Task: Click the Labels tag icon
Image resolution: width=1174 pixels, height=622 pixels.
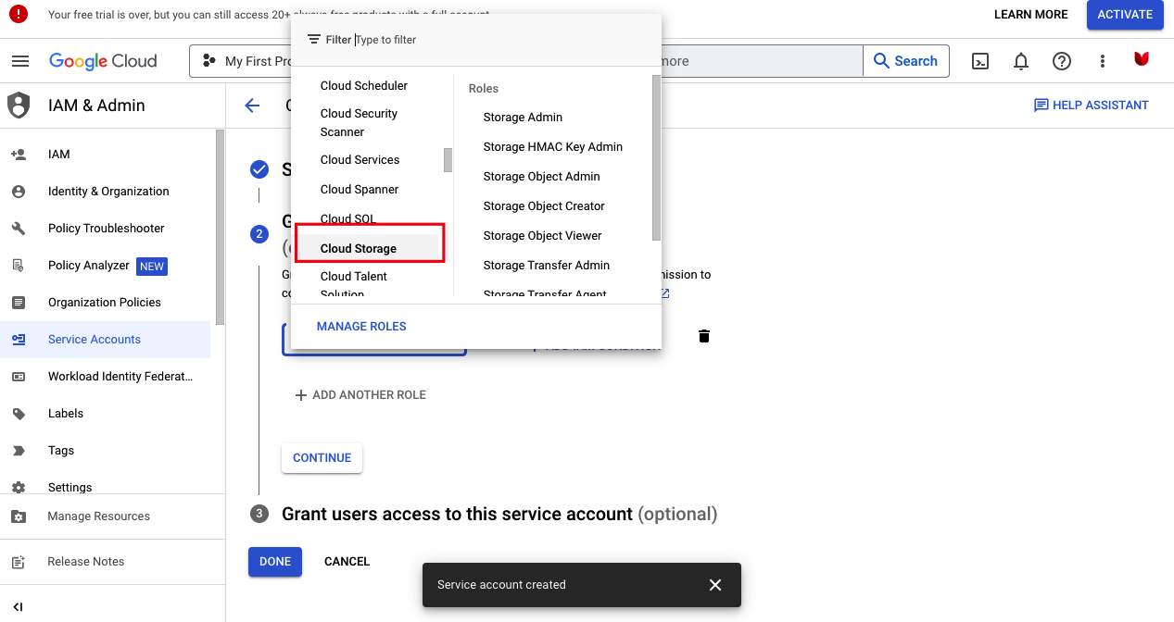Action: 19,414
